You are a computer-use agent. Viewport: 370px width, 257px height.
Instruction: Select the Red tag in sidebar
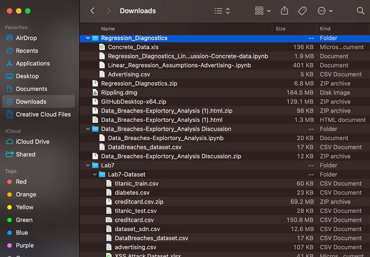tap(21, 182)
